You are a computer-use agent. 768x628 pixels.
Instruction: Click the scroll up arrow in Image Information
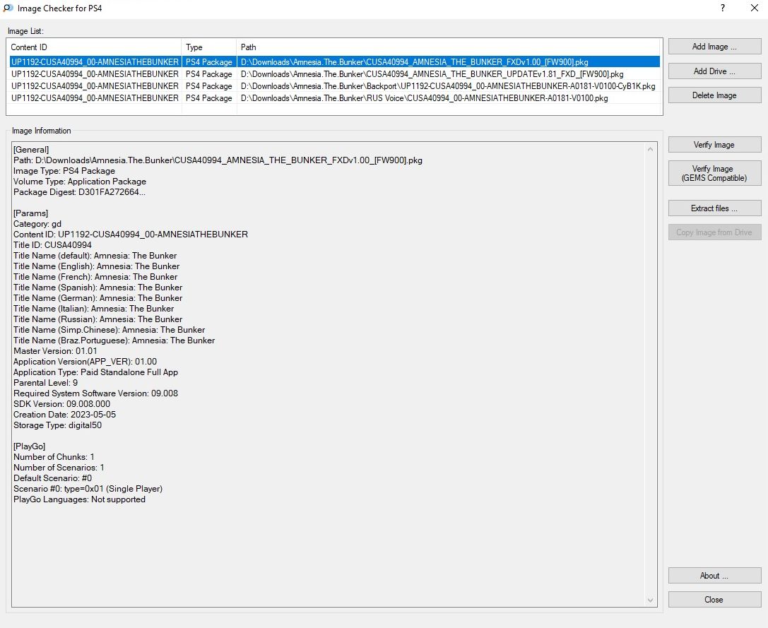coord(651,149)
